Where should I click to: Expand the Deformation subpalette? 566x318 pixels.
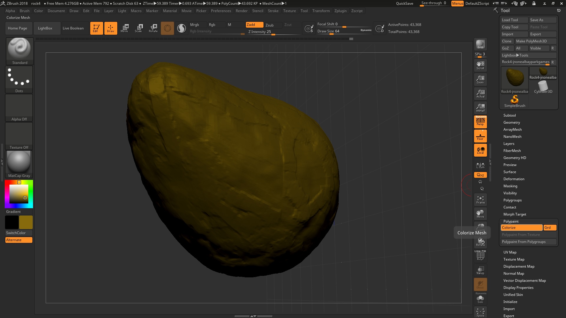514,179
